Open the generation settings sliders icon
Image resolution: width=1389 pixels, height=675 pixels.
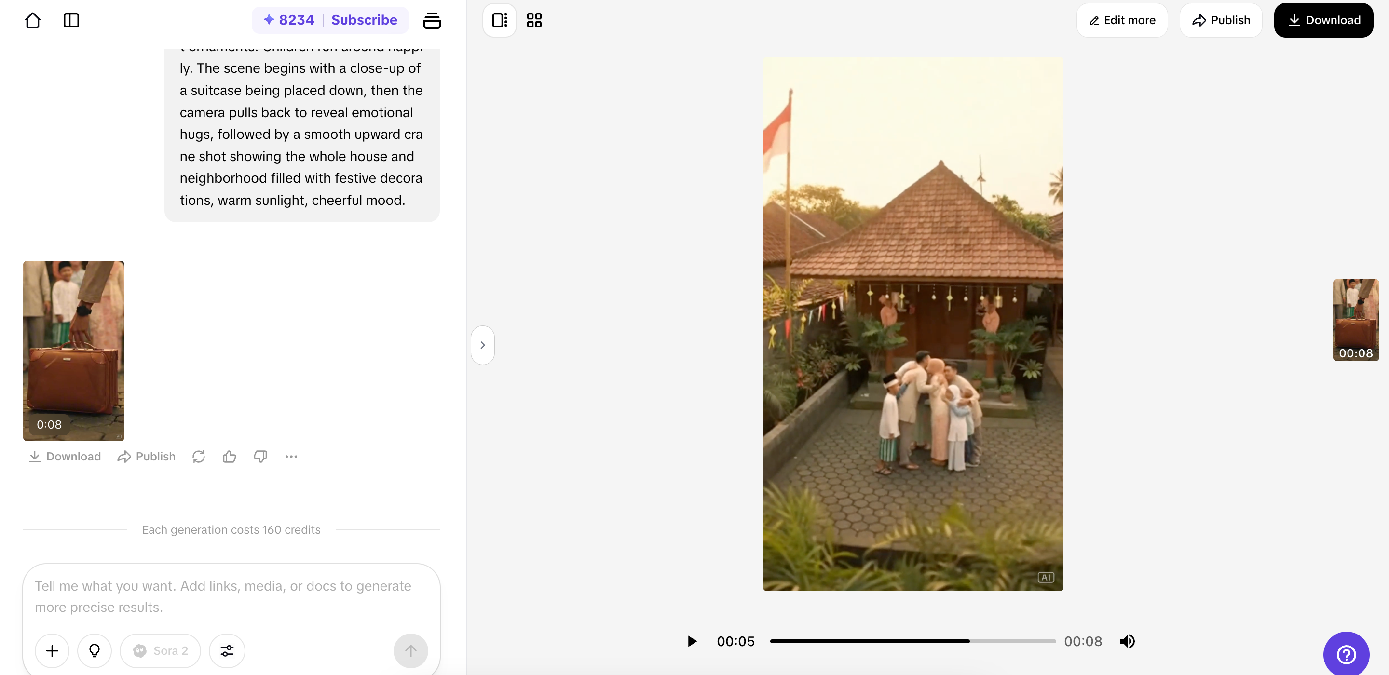pyautogui.click(x=227, y=651)
